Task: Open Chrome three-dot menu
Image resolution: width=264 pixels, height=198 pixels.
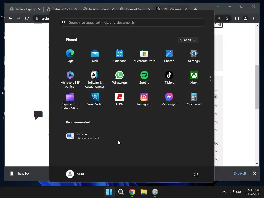Action: (254, 18)
